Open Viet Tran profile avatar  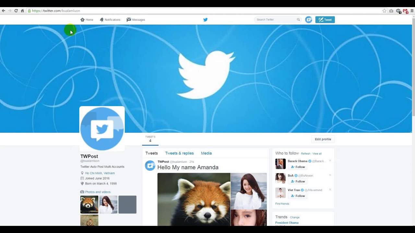pos(280,193)
